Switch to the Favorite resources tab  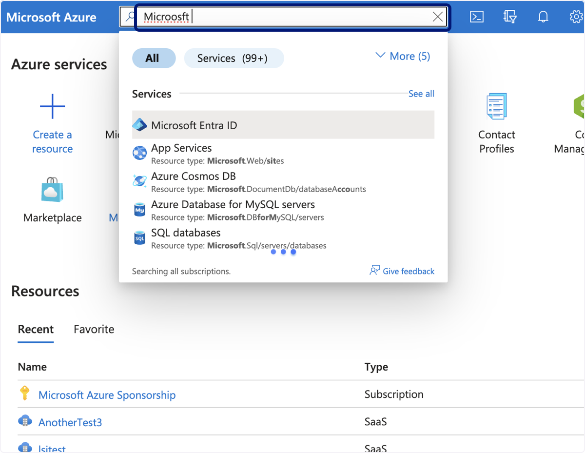94,329
